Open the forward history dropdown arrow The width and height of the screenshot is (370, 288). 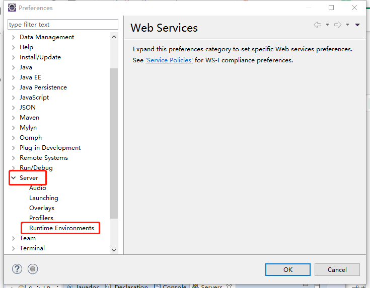click(347, 25)
